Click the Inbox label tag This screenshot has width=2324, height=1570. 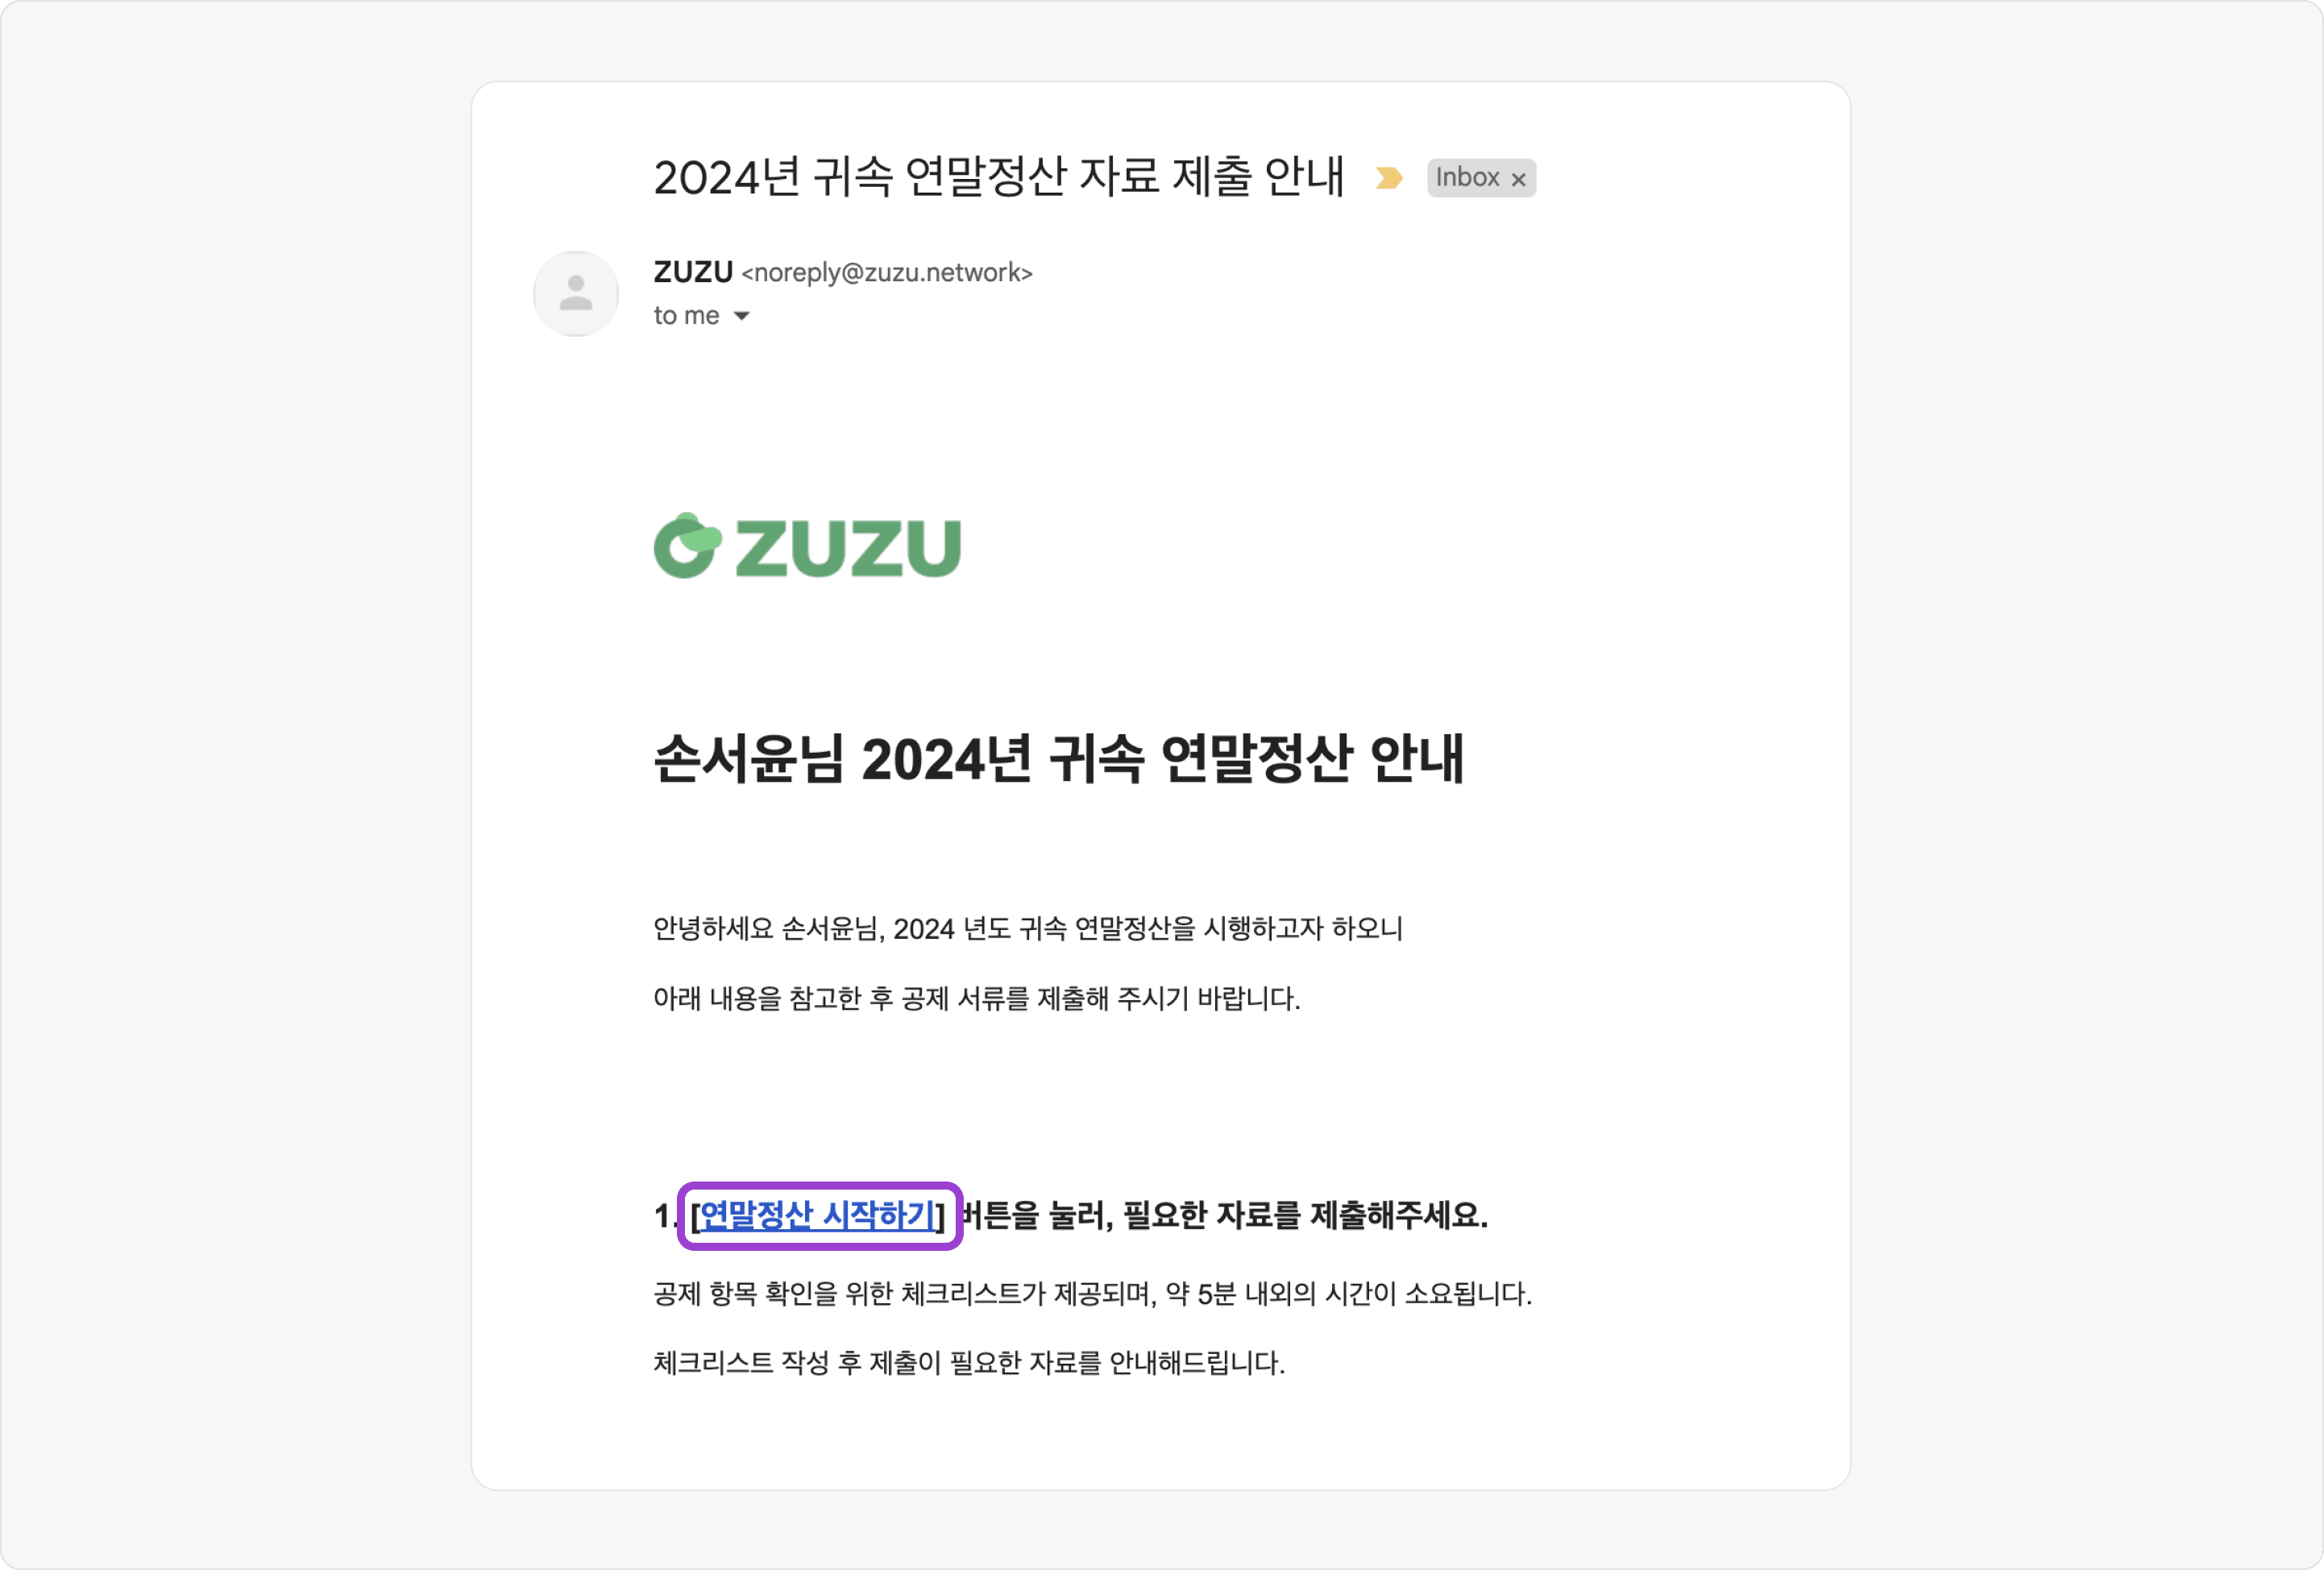point(1481,178)
